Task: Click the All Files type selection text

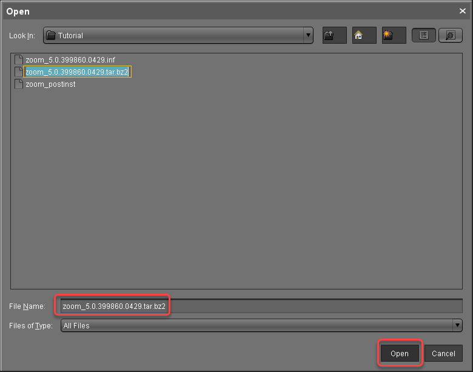Action: (76, 326)
